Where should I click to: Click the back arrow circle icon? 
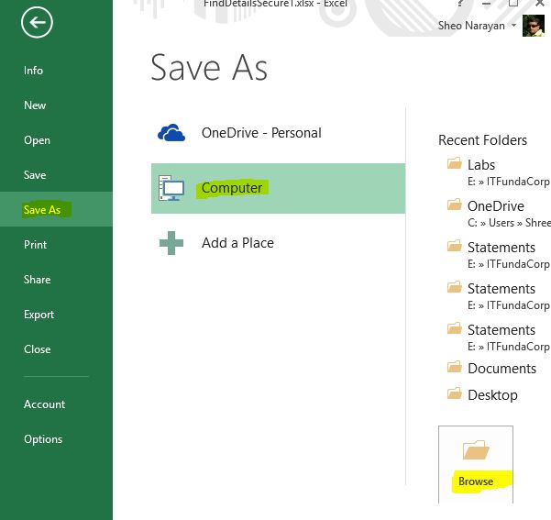pyautogui.click(x=37, y=23)
